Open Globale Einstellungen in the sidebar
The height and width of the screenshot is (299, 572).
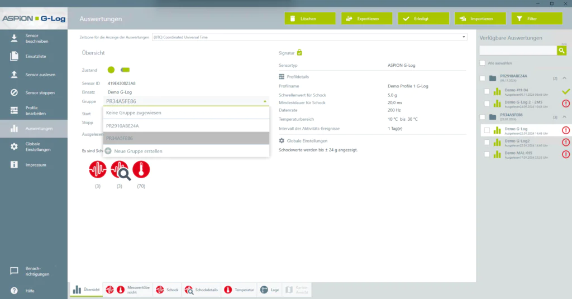[34, 146]
